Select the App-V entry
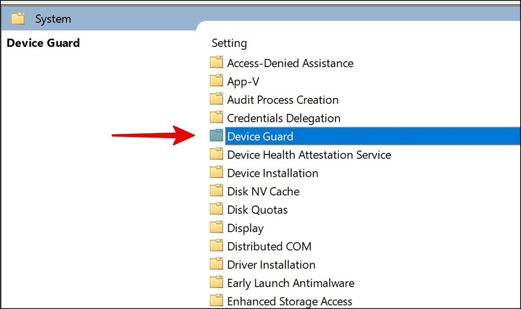This screenshot has height=309, width=521. tap(243, 82)
